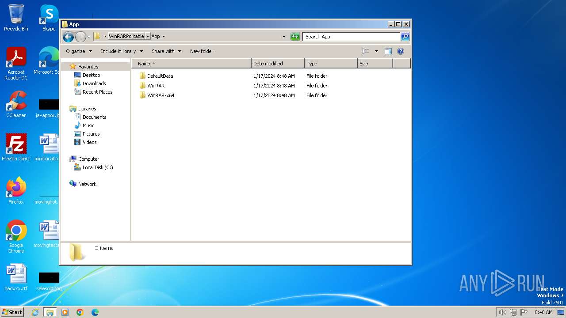The image size is (566, 318).
Task: Select the Skype desktop shortcut
Action: (49, 18)
